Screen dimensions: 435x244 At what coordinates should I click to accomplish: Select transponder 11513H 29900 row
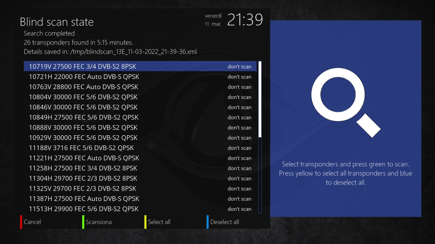tap(140, 209)
